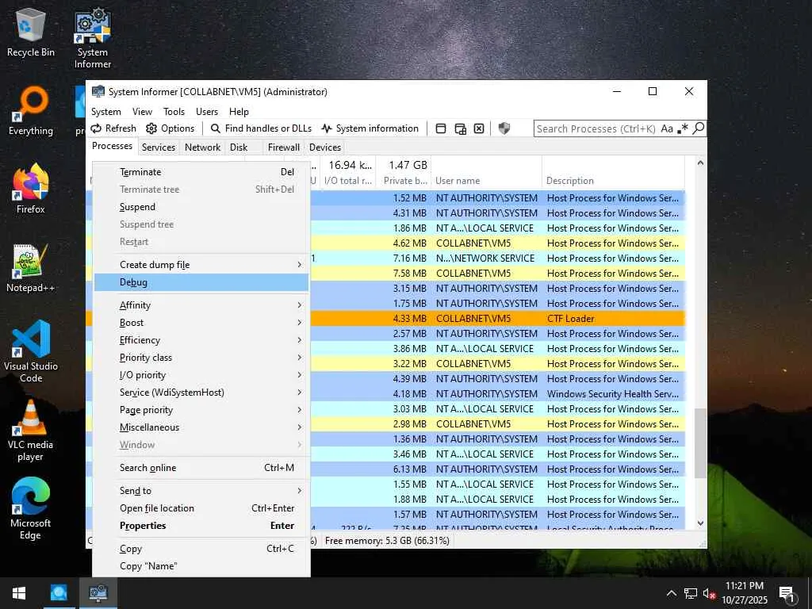Expand the Page priority submenu
812x609 pixels.
point(201,410)
